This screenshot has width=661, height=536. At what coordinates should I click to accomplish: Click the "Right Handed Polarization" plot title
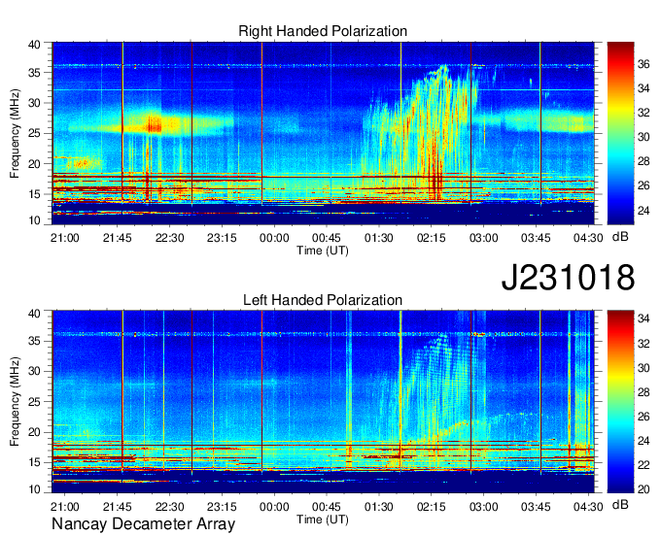[323, 31]
